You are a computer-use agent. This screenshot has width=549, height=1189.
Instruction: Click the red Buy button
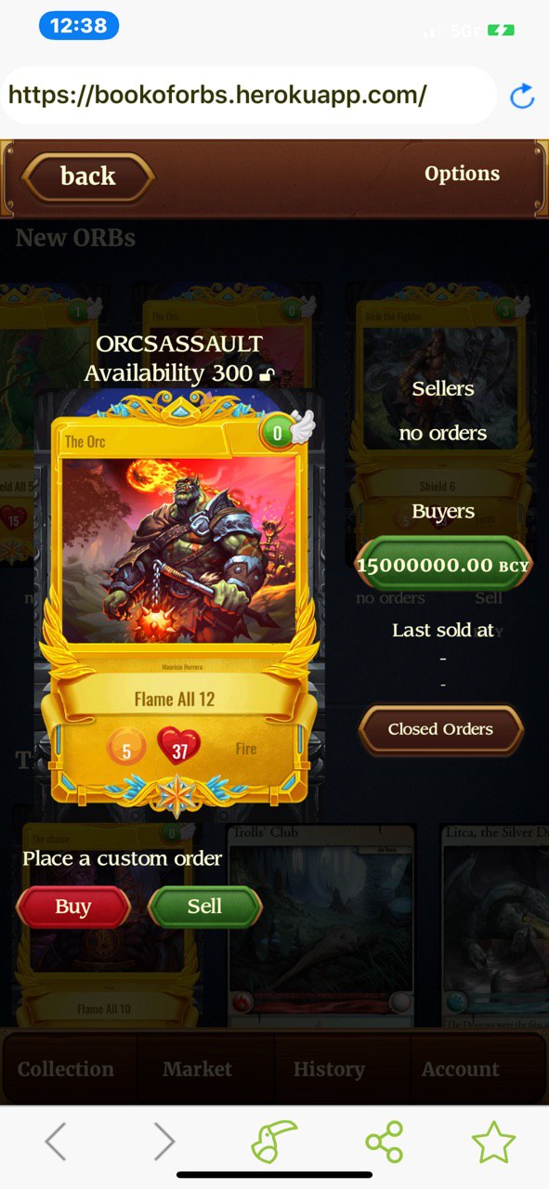tap(73, 908)
